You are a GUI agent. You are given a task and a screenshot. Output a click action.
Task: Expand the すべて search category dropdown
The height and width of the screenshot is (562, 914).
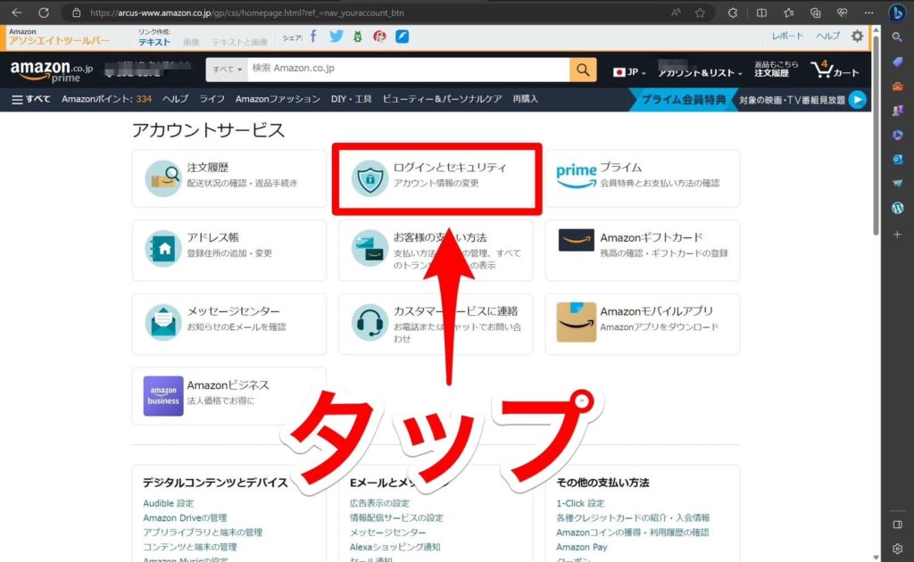(227, 70)
